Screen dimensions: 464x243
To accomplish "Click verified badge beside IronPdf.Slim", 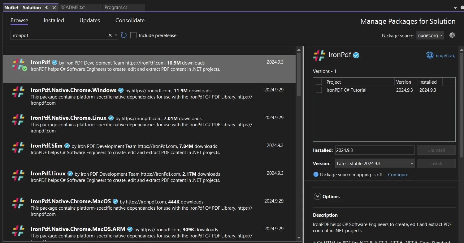I will [67, 146].
